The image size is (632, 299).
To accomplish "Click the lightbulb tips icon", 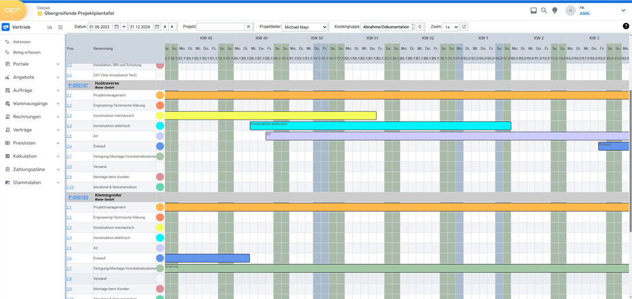I will (555, 10).
